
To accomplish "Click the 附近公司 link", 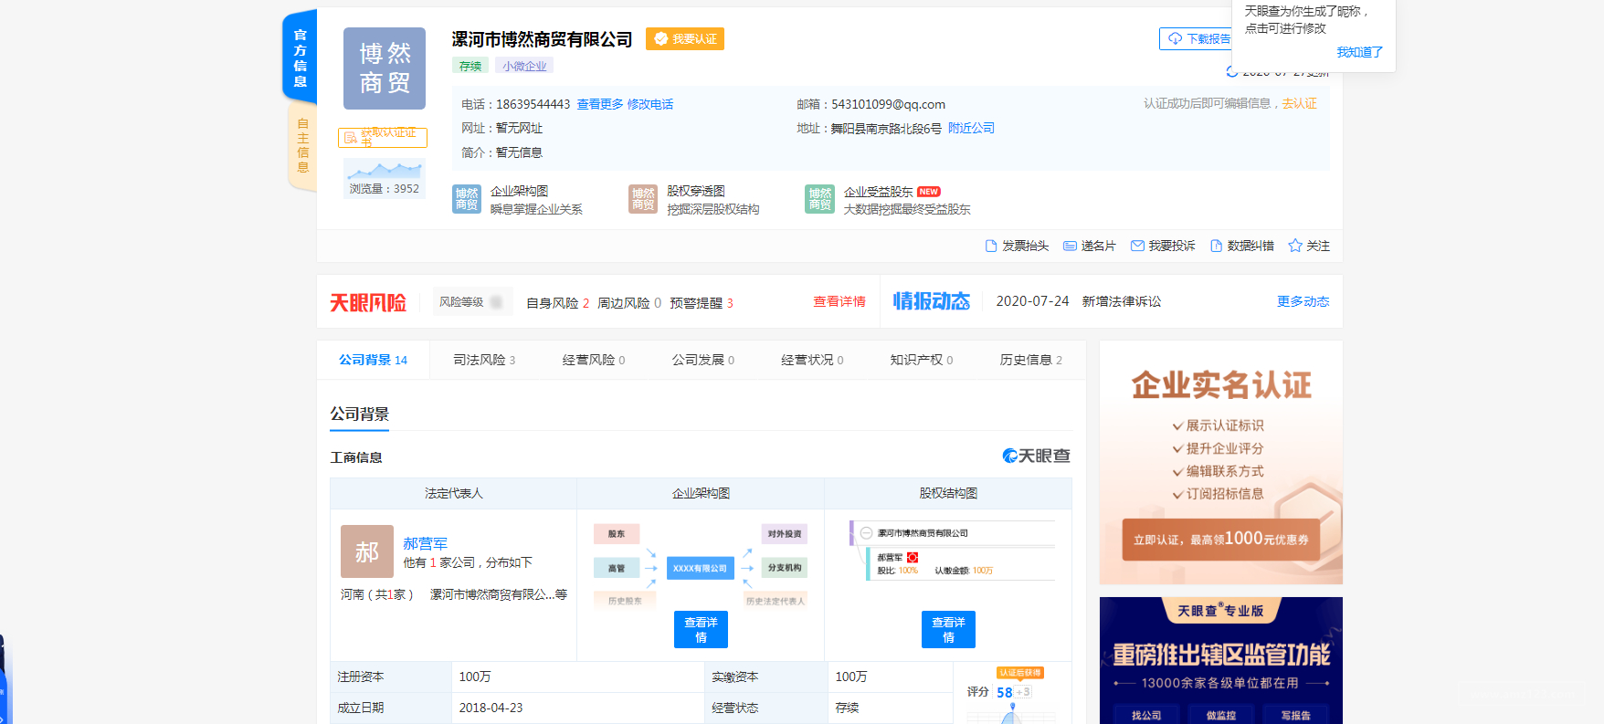I will [971, 128].
